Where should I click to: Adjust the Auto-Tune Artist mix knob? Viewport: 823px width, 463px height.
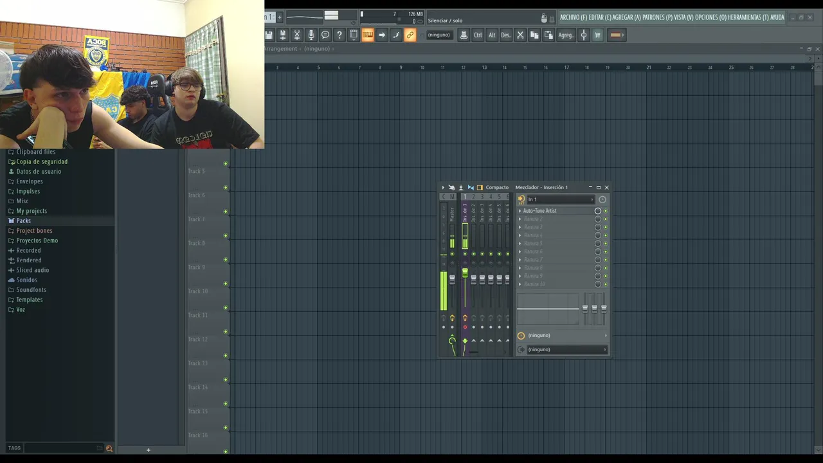[598, 211]
